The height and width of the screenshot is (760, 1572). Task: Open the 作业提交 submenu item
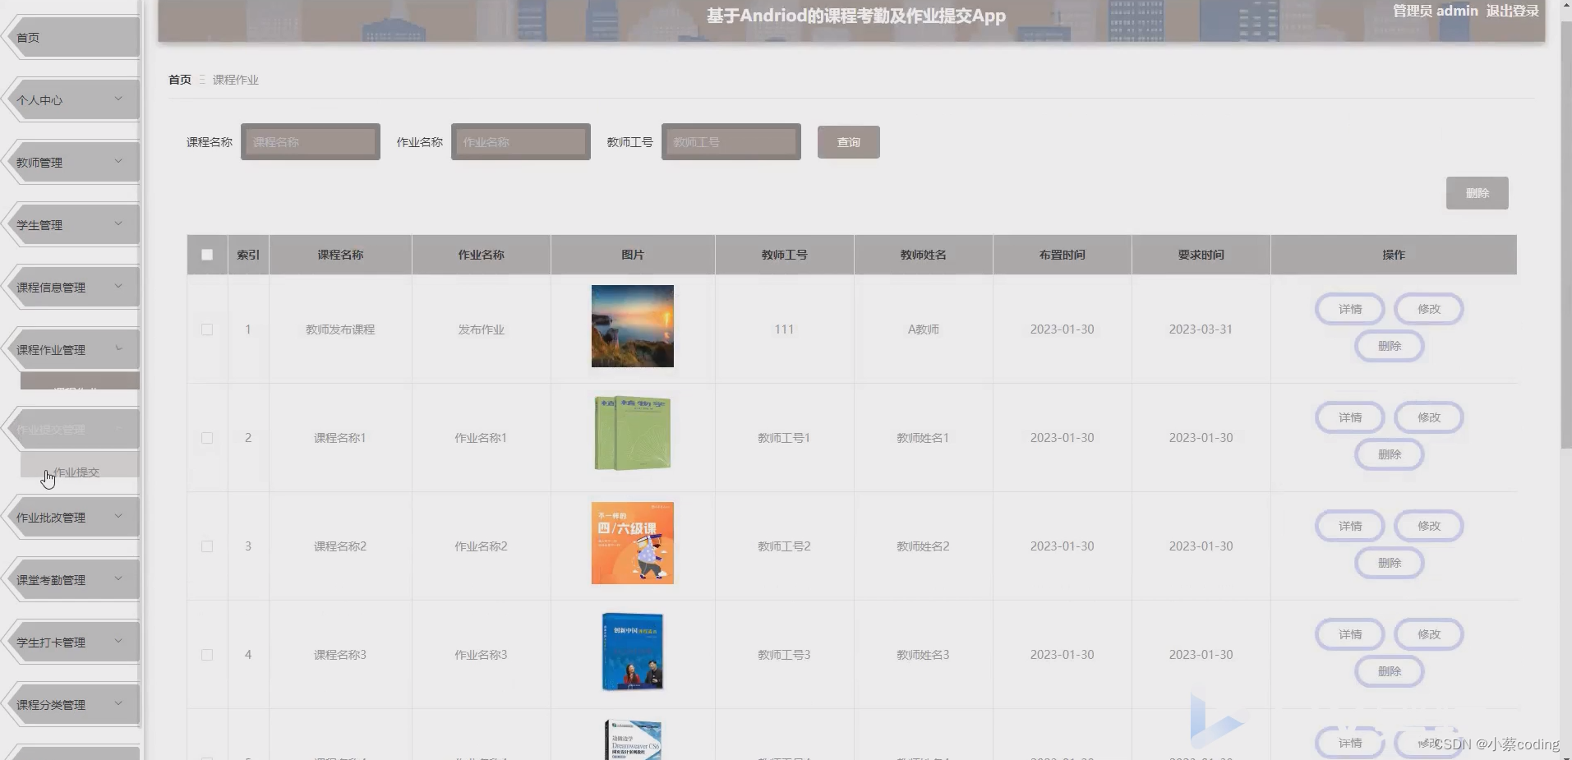coord(80,465)
